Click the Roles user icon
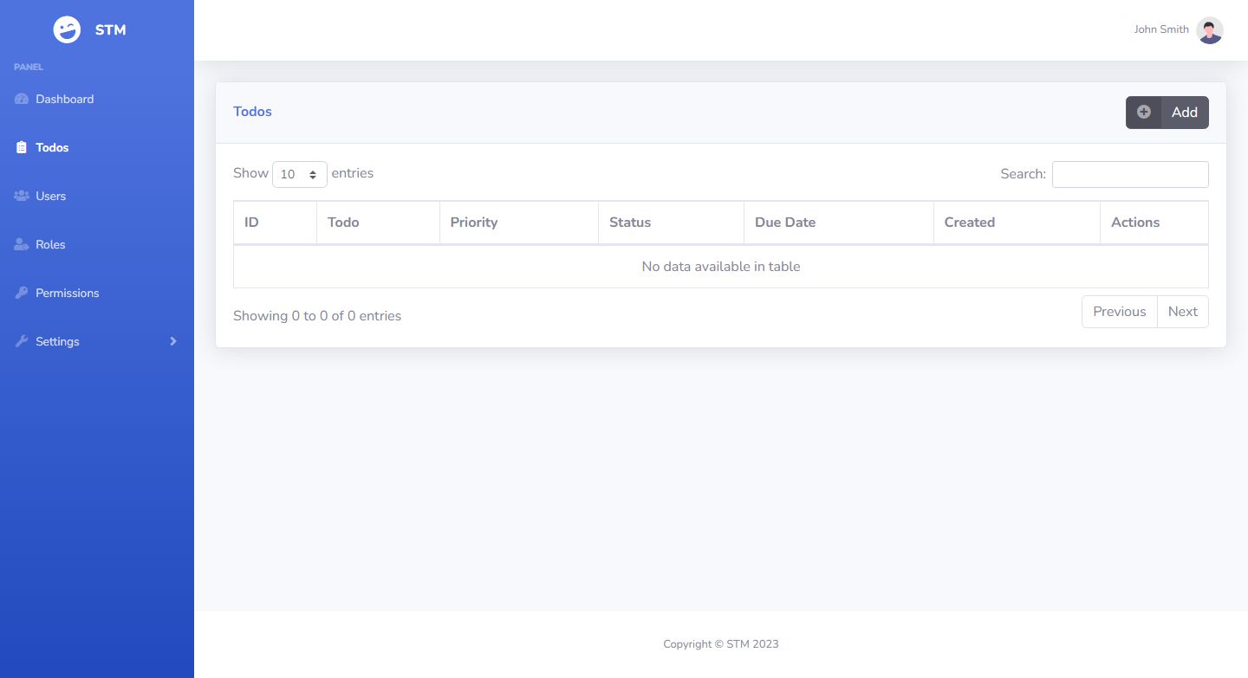Screen dimensions: 1248x678 (x=22, y=244)
